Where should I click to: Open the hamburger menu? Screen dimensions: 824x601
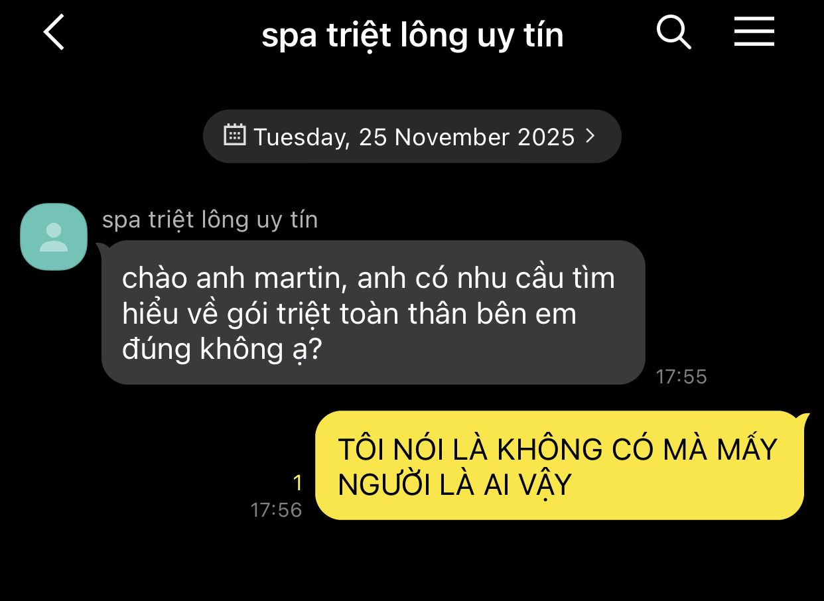pyautogui.click(x=754, y=32)
